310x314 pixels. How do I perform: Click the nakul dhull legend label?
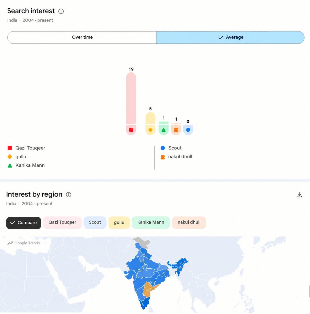(180, 156)
